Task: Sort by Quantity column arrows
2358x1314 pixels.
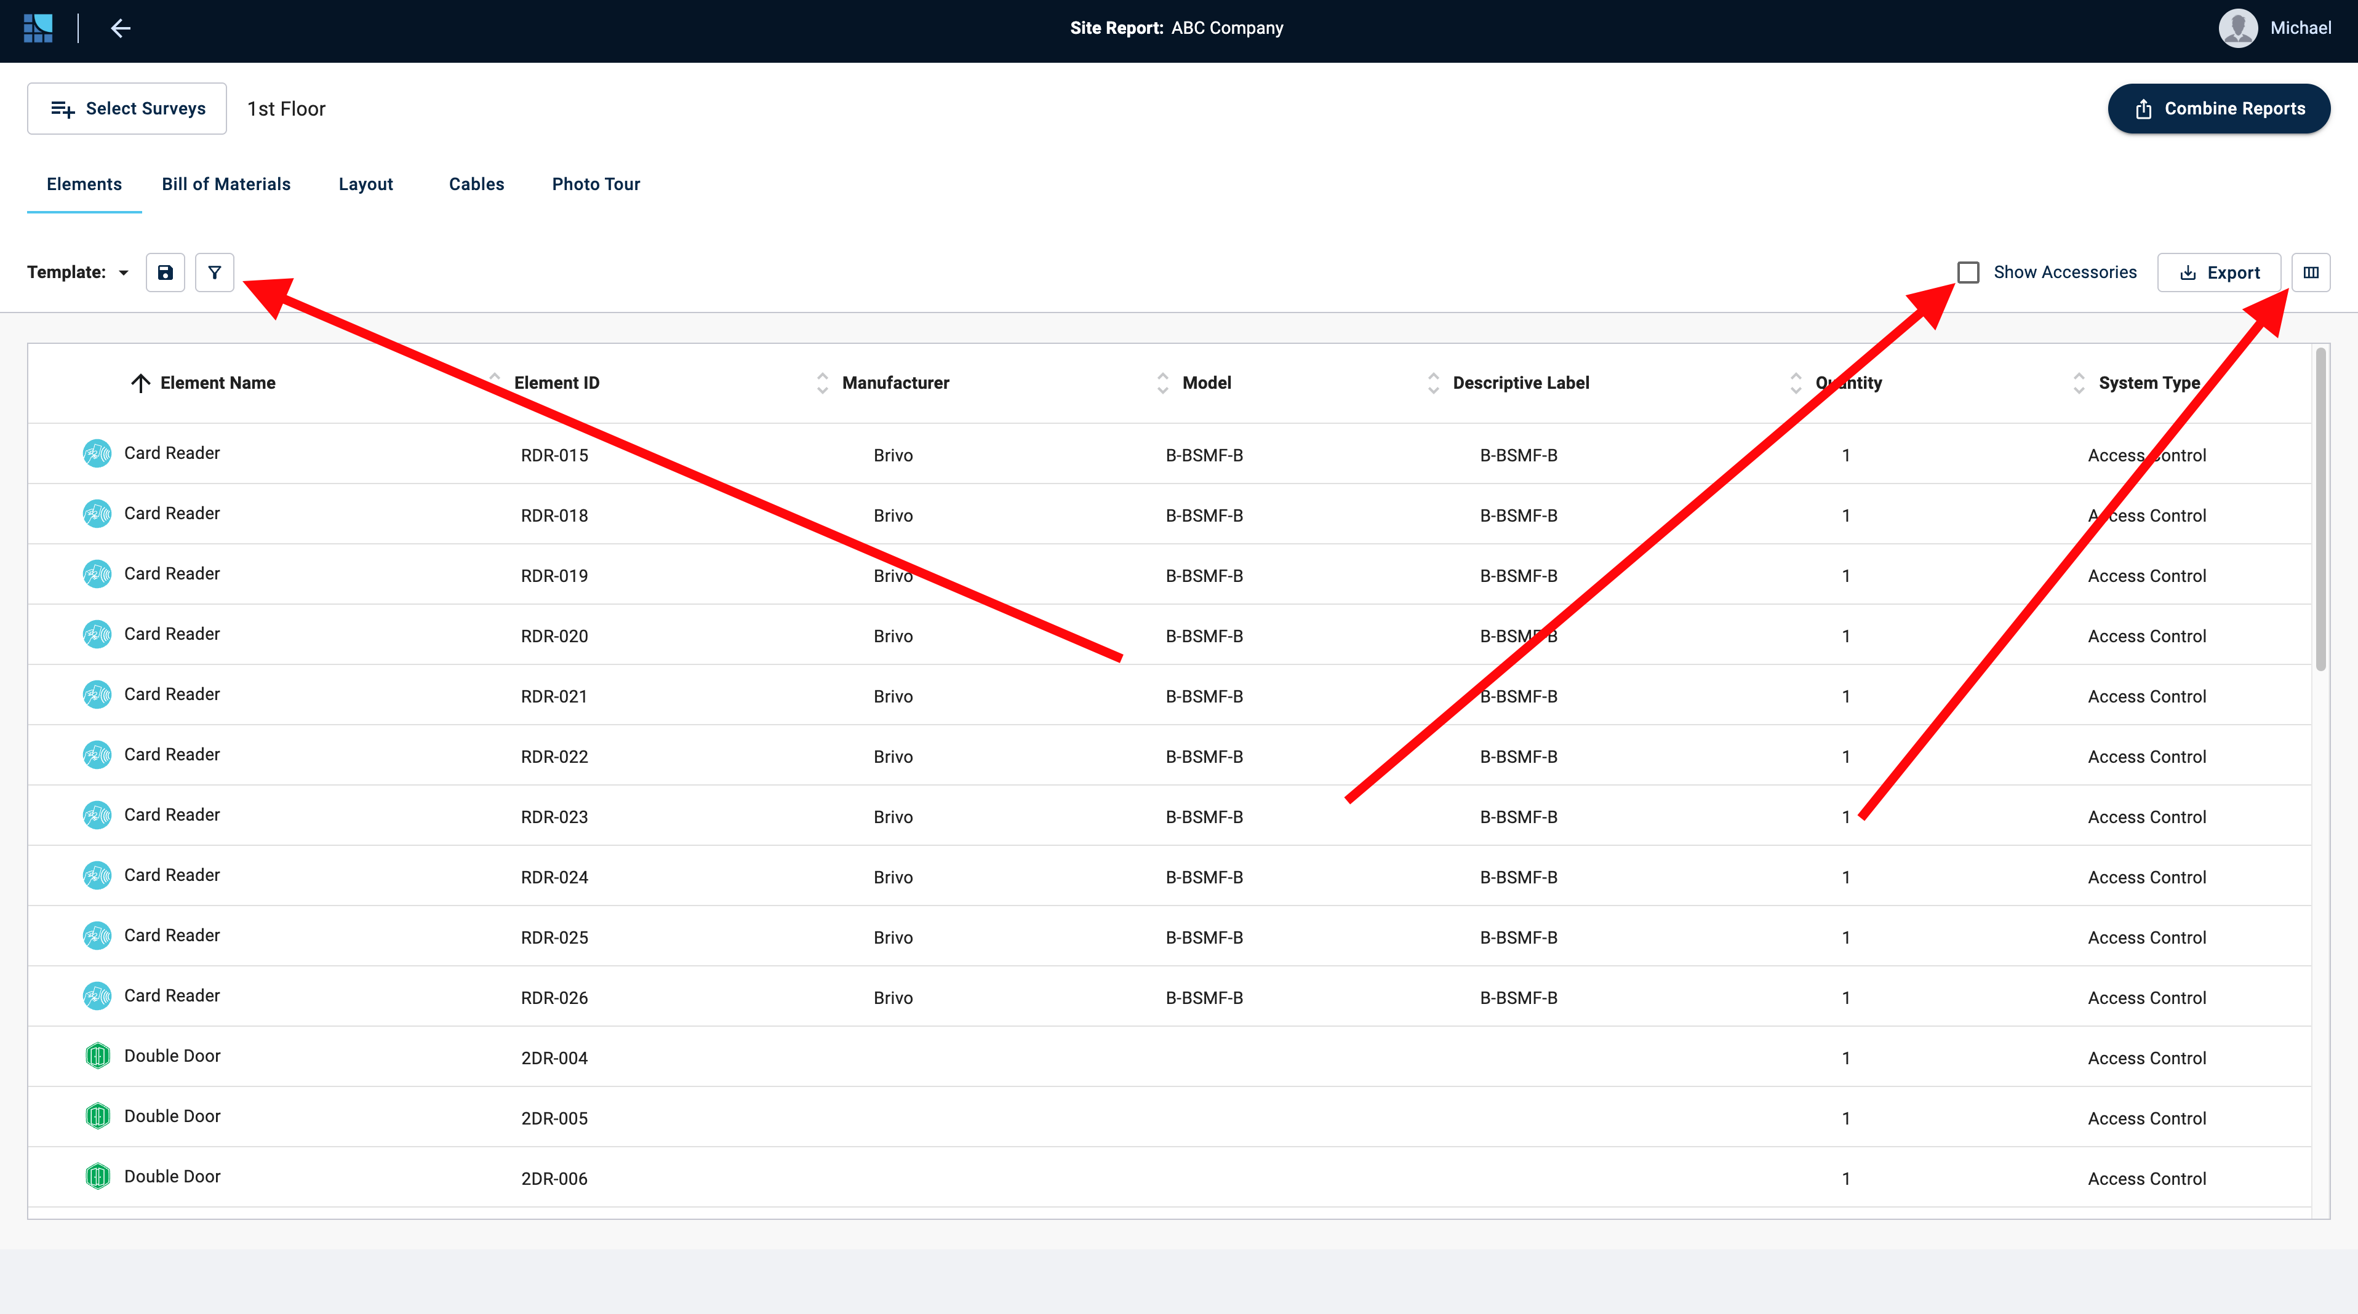Action: [x=1796, y=383]
